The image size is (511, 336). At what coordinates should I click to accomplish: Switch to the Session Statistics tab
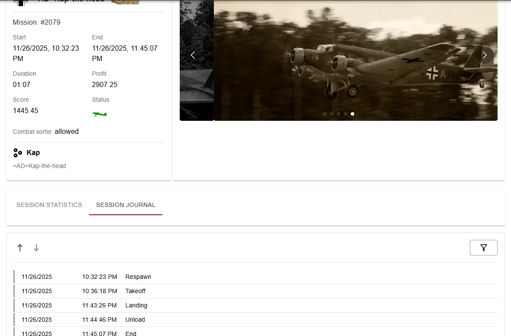(x=49, y=205)
